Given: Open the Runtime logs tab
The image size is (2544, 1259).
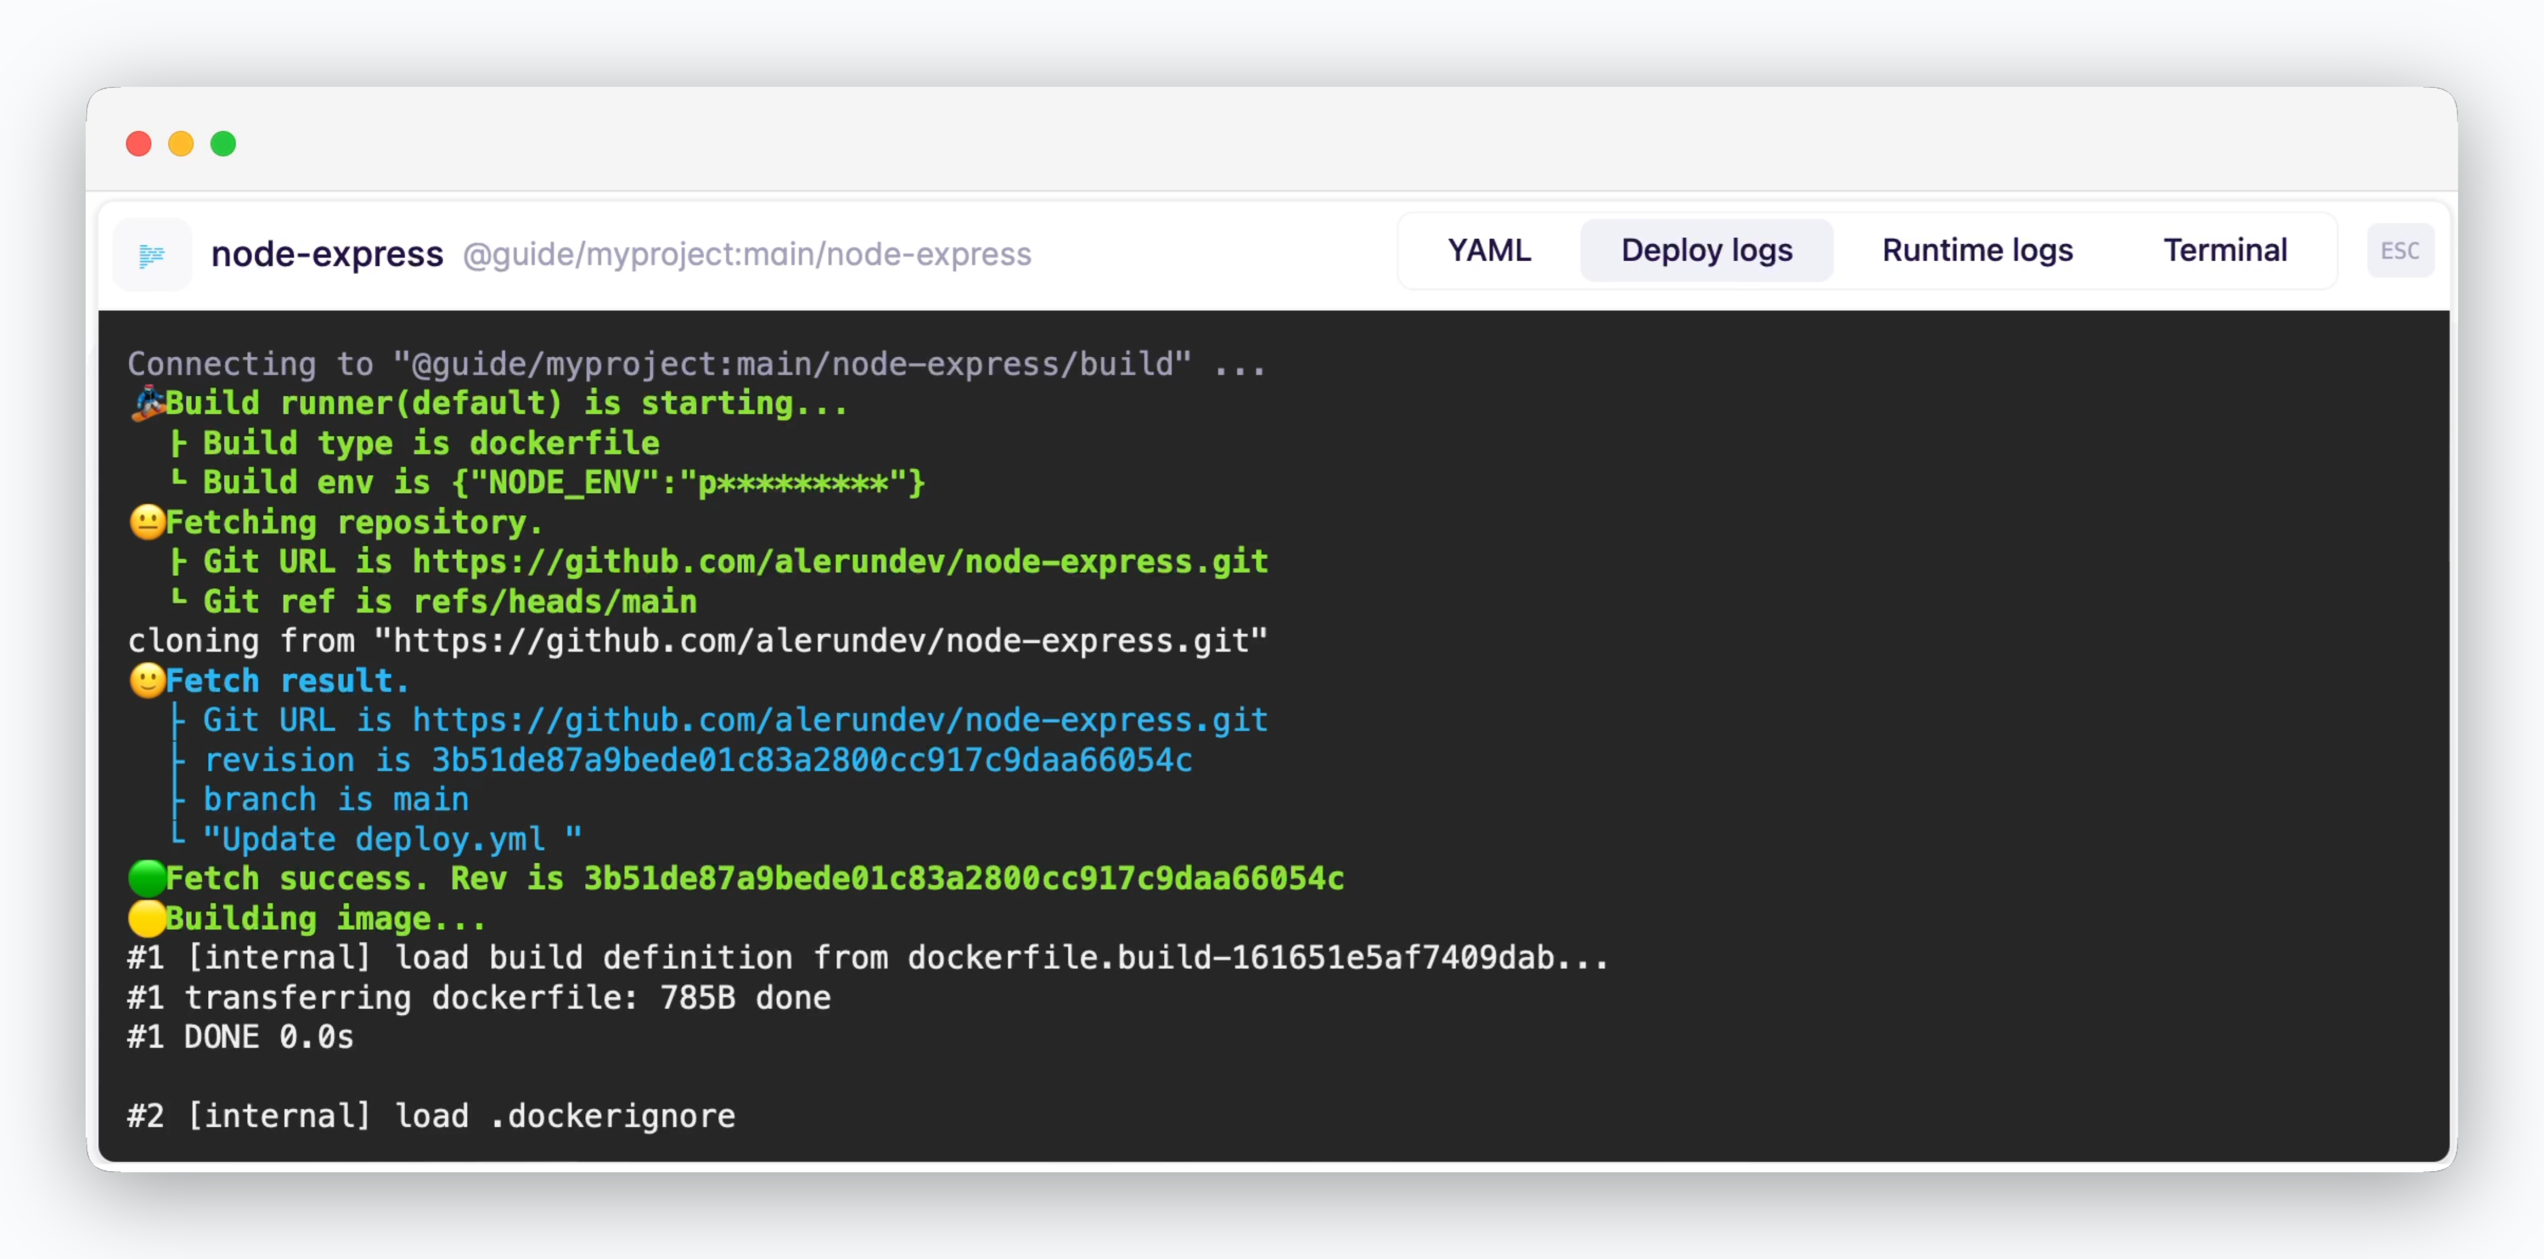Looking at the screenshot, I should click(1976, 251).
